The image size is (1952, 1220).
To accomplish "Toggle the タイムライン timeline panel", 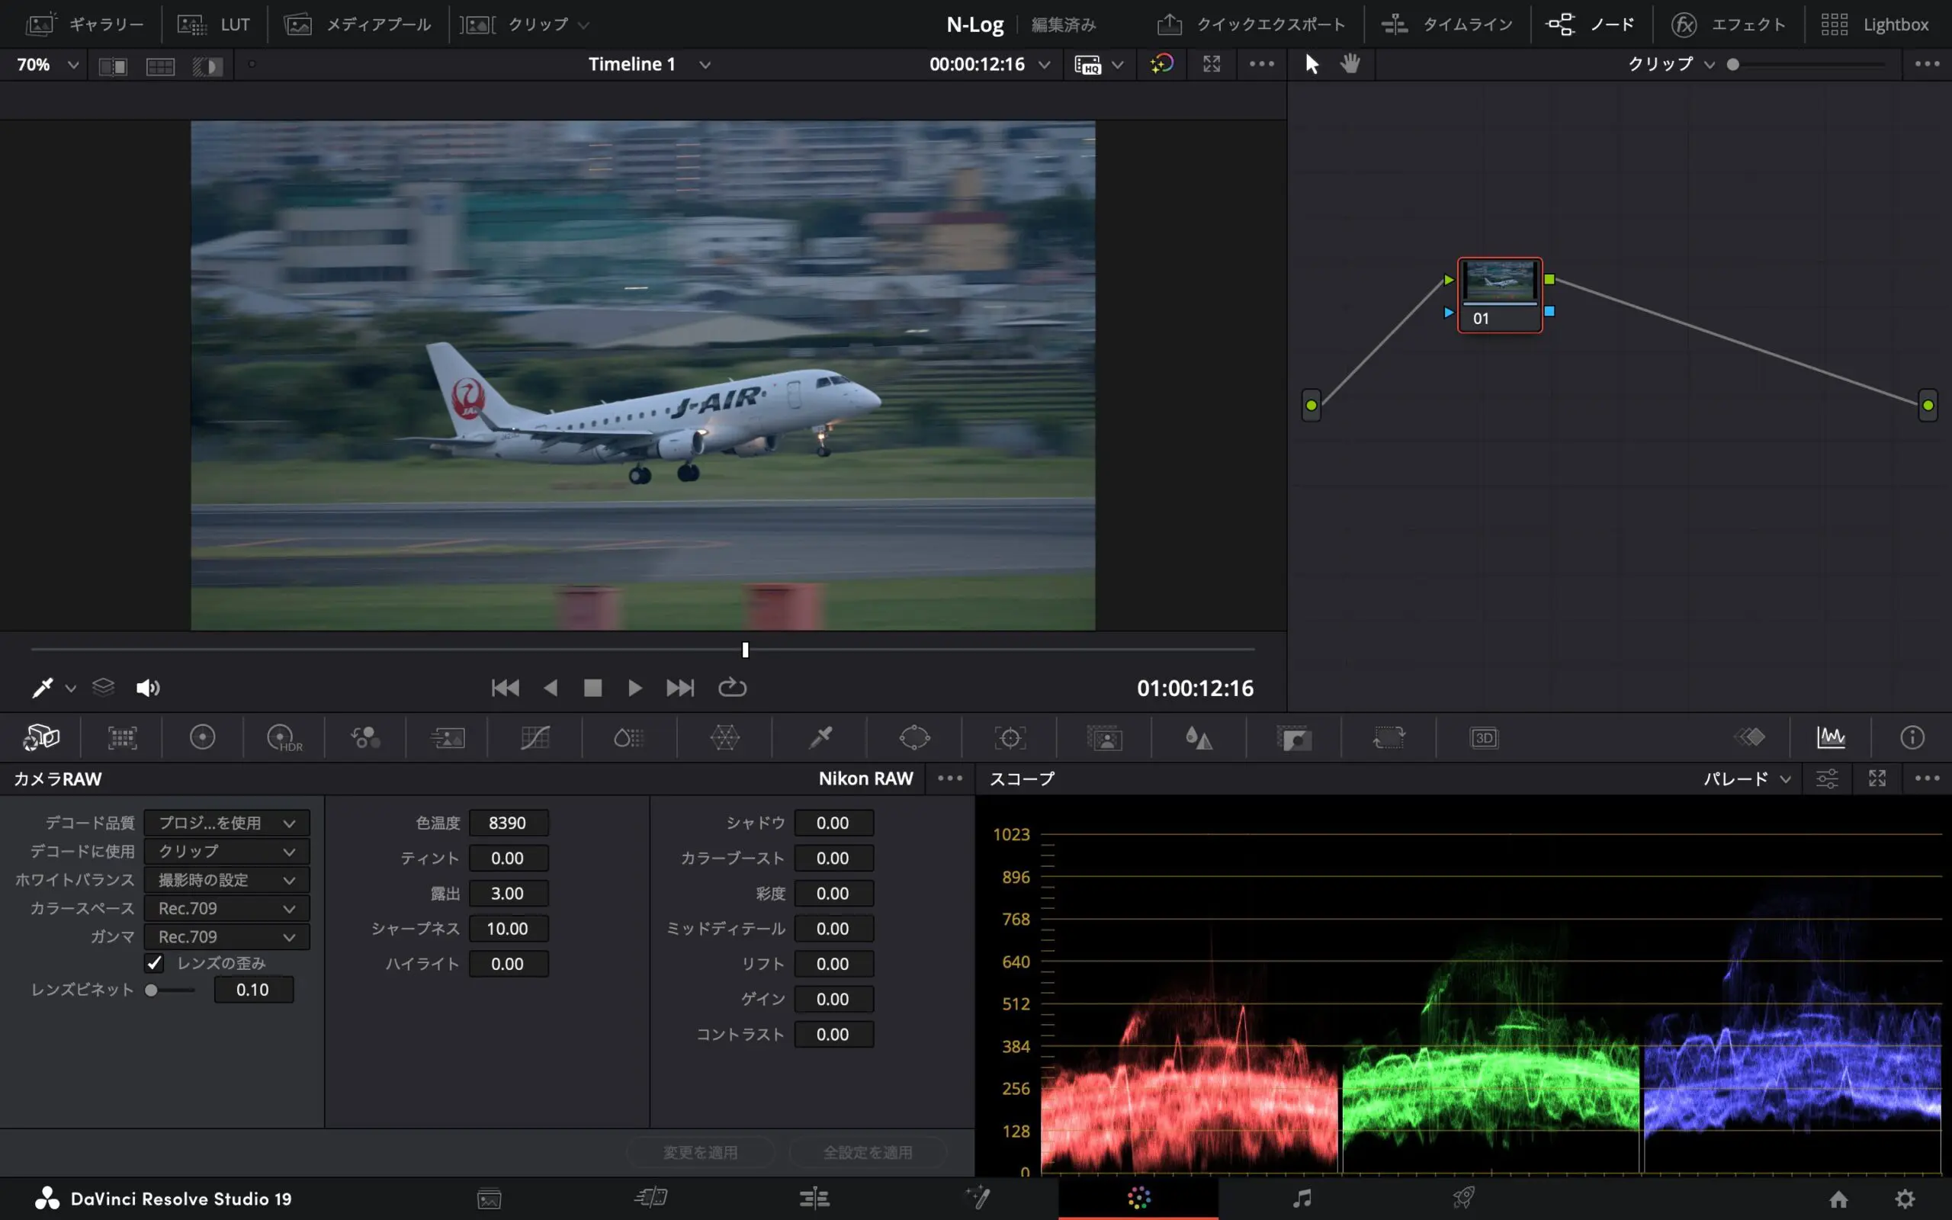I will click(x=1447, y=24).
